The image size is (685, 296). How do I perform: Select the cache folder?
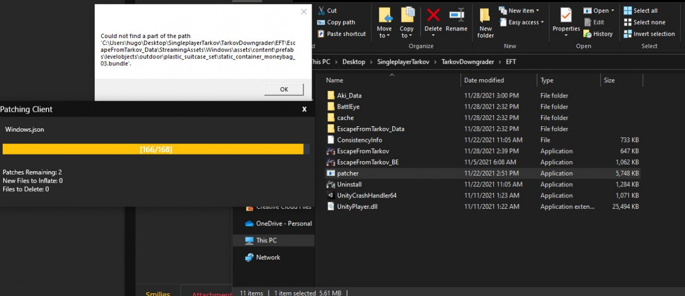click(345, 118)
